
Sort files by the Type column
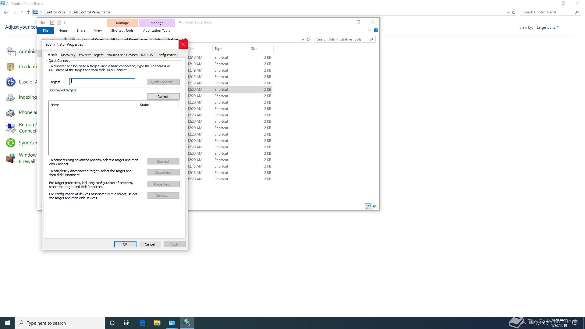[x=231, y=49]
